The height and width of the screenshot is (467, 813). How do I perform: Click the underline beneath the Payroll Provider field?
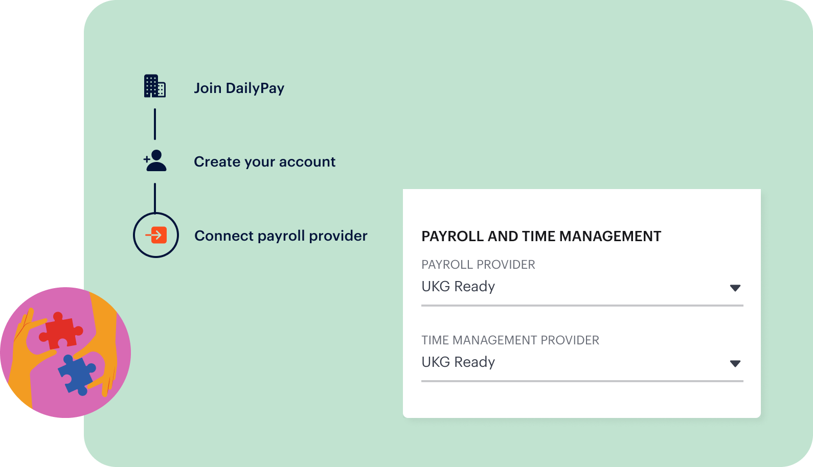[582, 306]
